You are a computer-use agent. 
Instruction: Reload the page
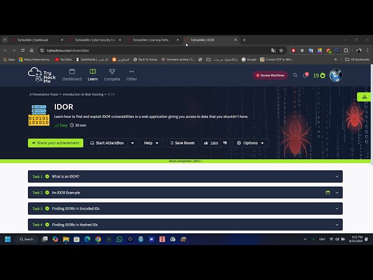pos(23,51)
